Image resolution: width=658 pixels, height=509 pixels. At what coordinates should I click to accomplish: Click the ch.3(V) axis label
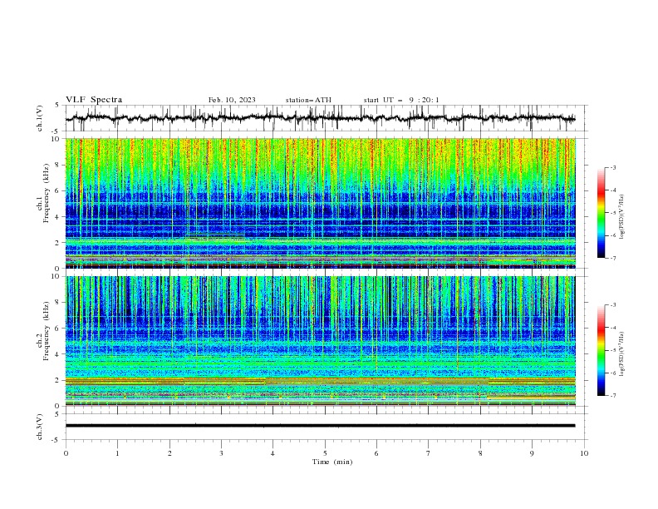coord(40,427)
